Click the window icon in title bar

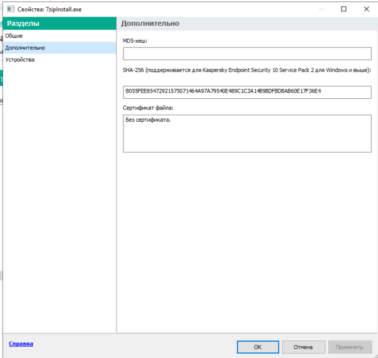coord(10,9)
